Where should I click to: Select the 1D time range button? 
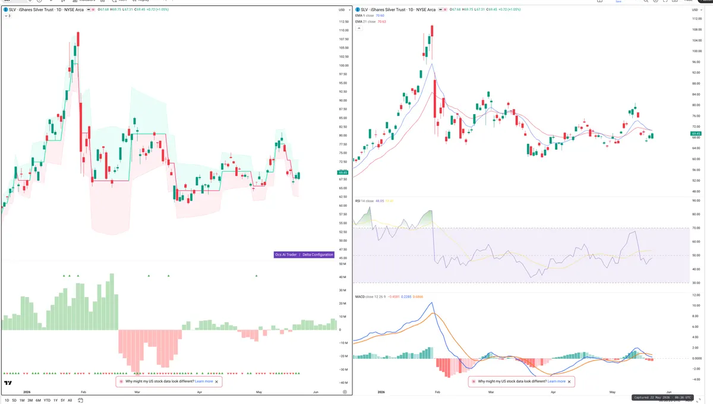tap(7, 400)
